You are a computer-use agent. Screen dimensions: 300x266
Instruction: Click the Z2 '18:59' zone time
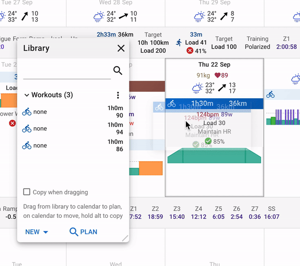coord(155,217)
